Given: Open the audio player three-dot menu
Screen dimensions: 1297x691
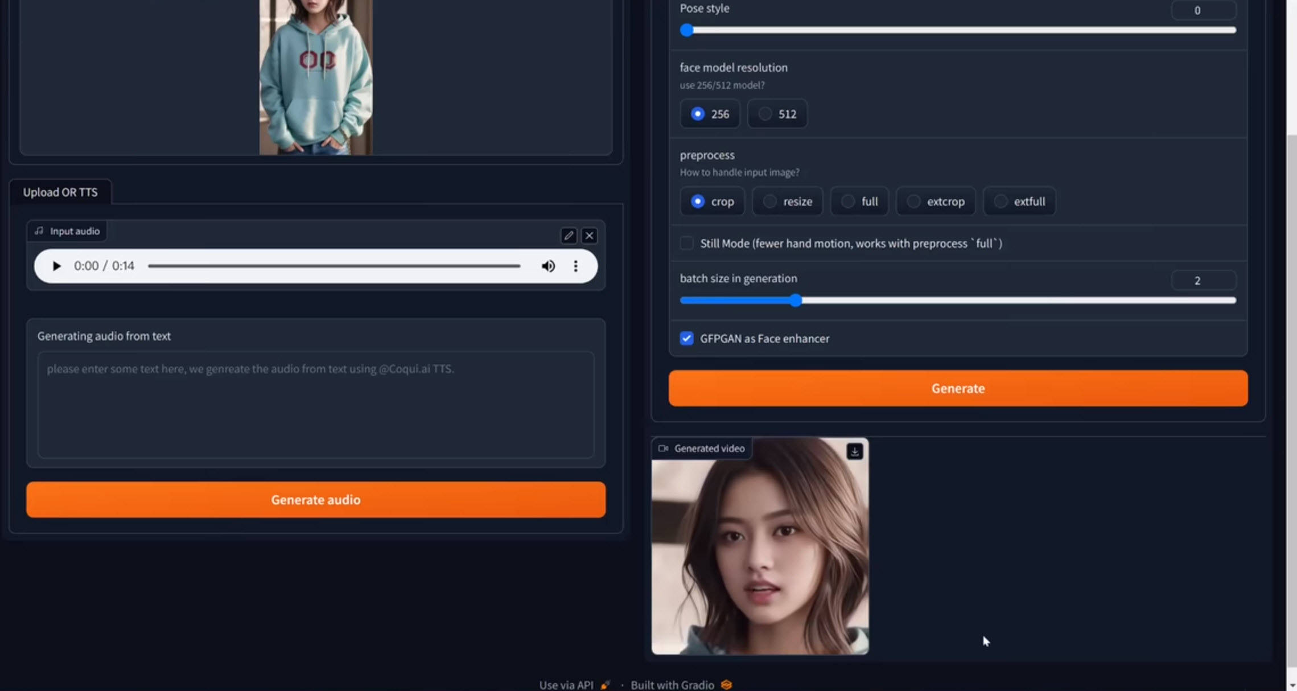Looking at the screenshot, I should pyautogui.click(x=575, y=266).
